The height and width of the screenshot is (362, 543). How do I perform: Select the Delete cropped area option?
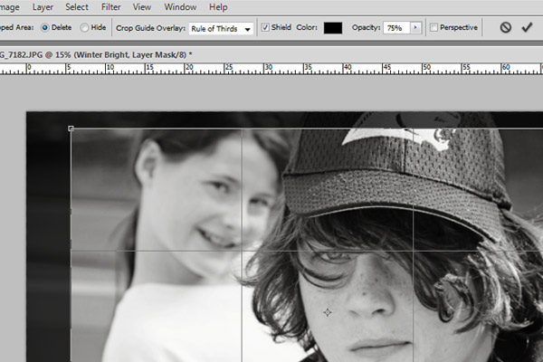pos(45,28)
